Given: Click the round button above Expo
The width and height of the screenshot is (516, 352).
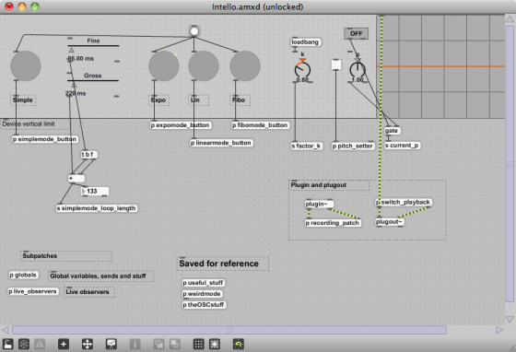Looking at the screenshot, I should 164,66.
